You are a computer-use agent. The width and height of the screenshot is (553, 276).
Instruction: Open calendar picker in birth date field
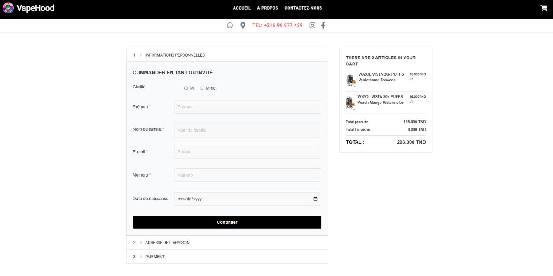315,199
